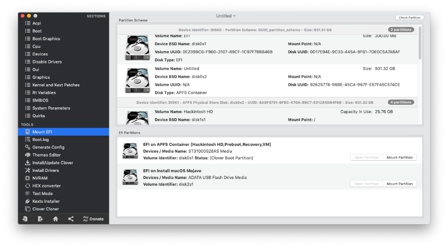Click the 4 partitions badge
The image size is (448, 248).
tap(401, 102)
